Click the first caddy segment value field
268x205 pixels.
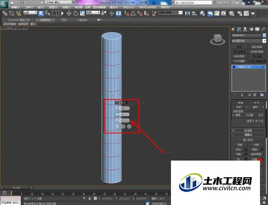(x=122, y=108)
